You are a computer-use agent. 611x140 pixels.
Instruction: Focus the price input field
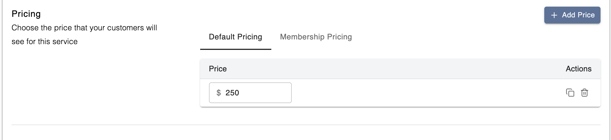pyautogui.click(x=262, y=93)
